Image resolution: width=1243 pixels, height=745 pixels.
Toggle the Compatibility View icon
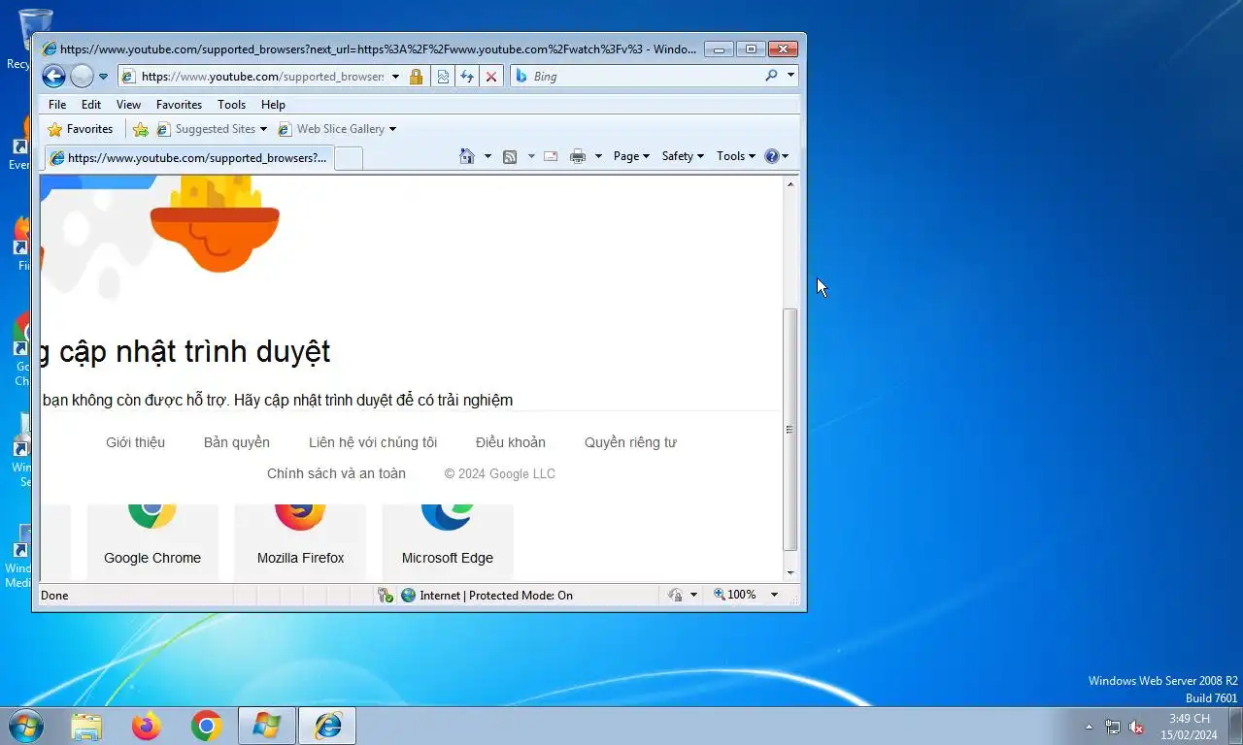tap(443, 77)
